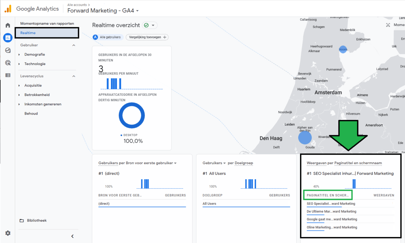405x243 pixels.
Task: Click the green status checkmark beside Realtime overzicht
Action: click(146, 25)
